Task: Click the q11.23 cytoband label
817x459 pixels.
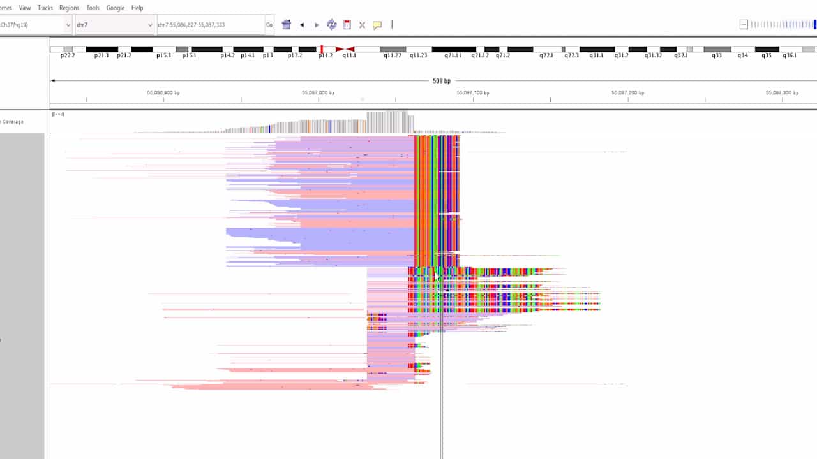Action: 418,55
